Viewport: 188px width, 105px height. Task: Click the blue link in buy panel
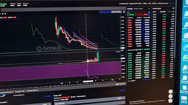point(48,96)
